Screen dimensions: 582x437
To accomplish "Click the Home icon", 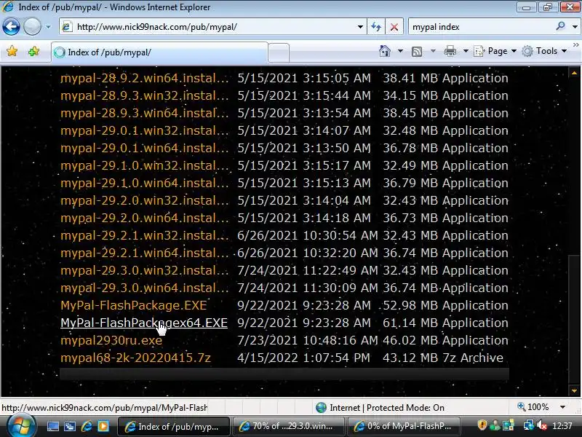I will pyautogui.click(x=385, y=51).
